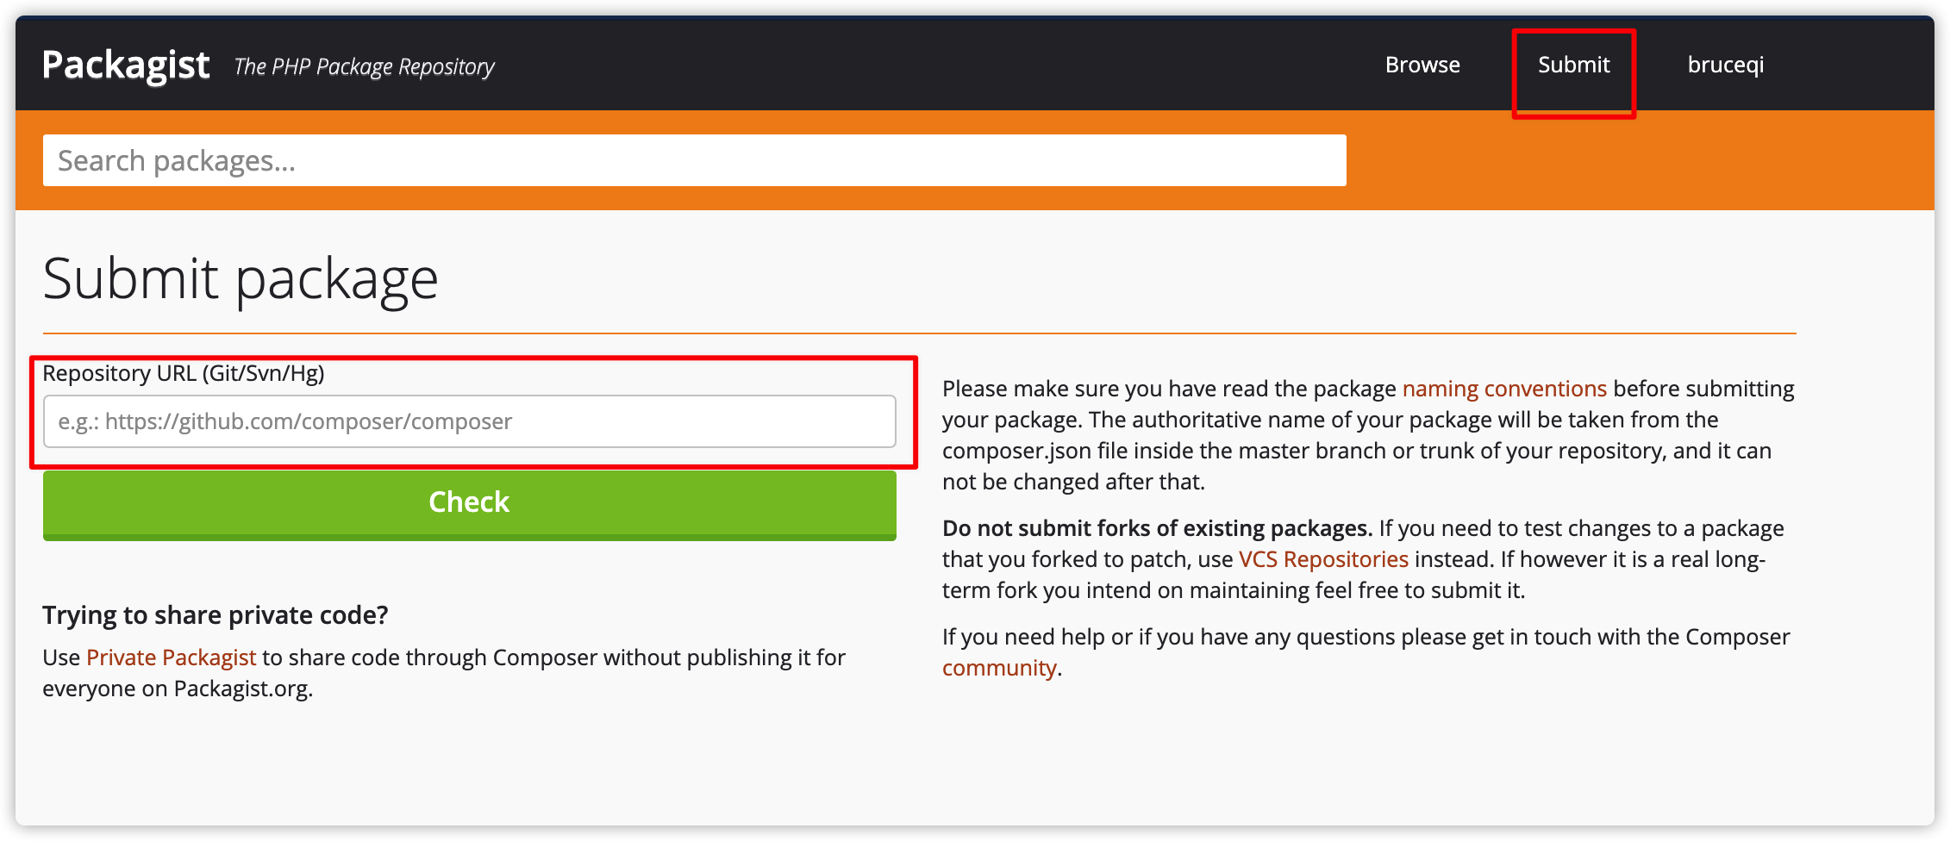The width and height of the screenshot is (1950, 841).
Task: Click the 'Trying to share private code?' heading
Action: [216, 615]
